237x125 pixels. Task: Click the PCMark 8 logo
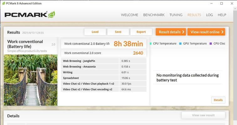[x=30, y=15]
